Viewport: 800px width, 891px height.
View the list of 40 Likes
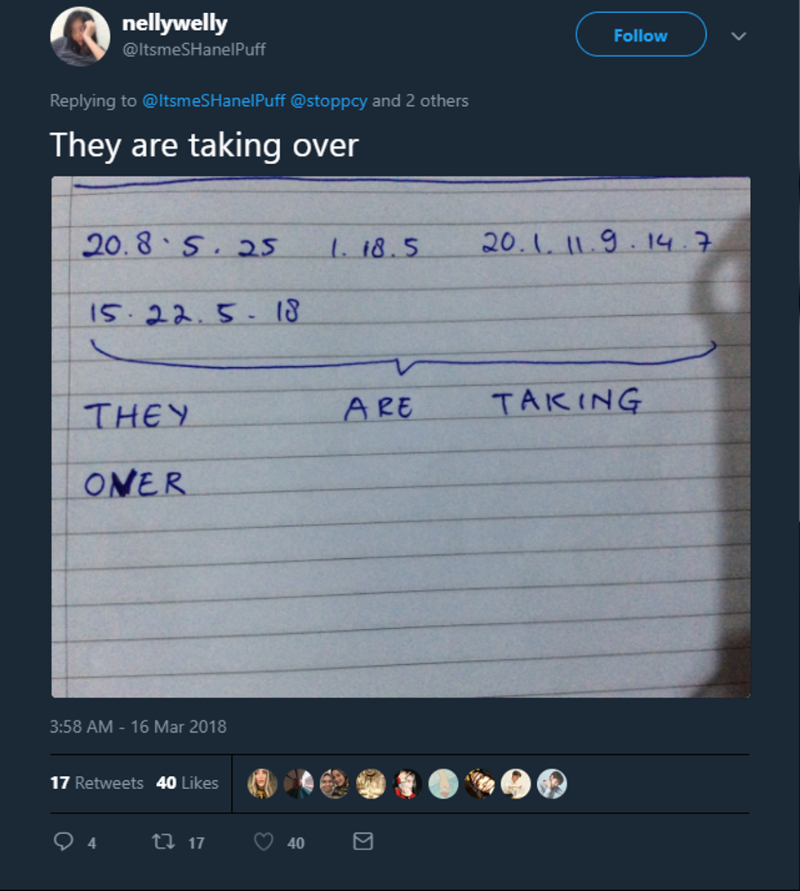(x=187, y=782)
